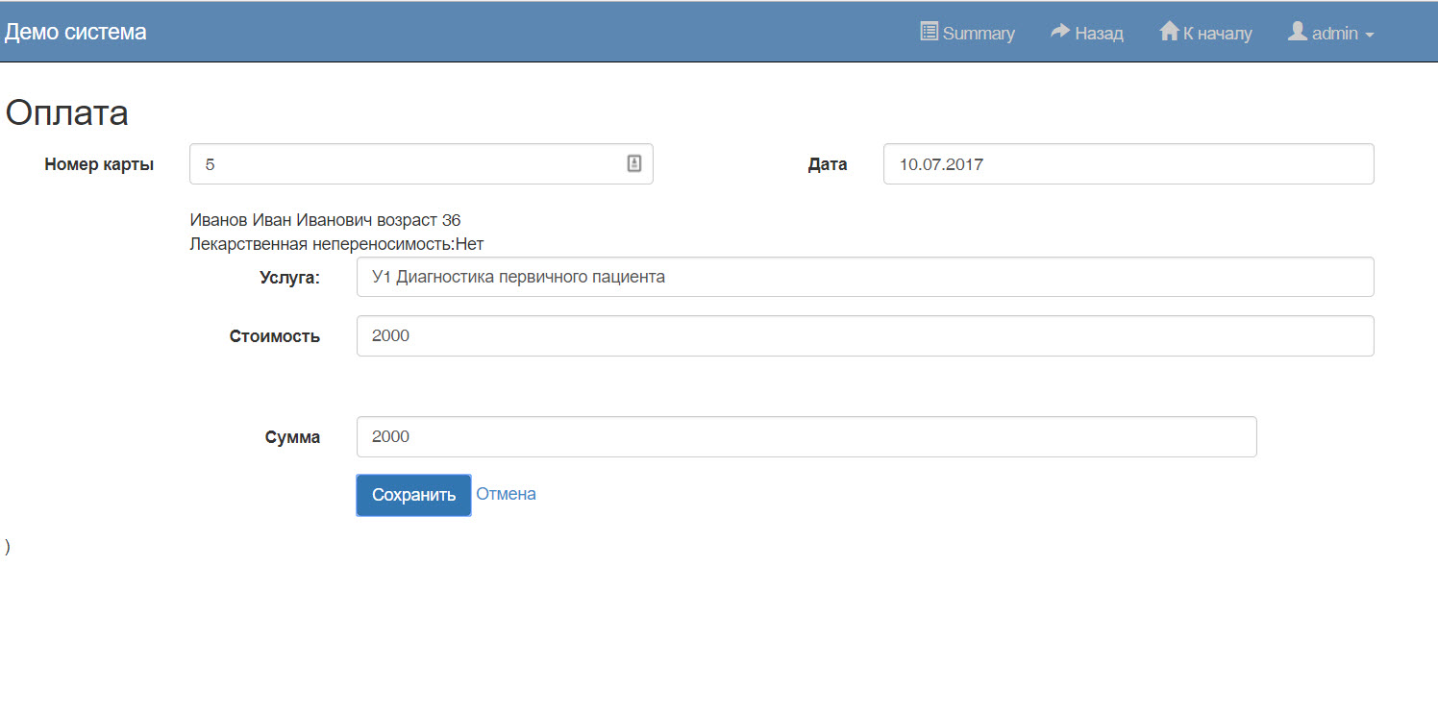Click the Дата label
This screenshot has height=714, width=1438.
click(827, 164)
